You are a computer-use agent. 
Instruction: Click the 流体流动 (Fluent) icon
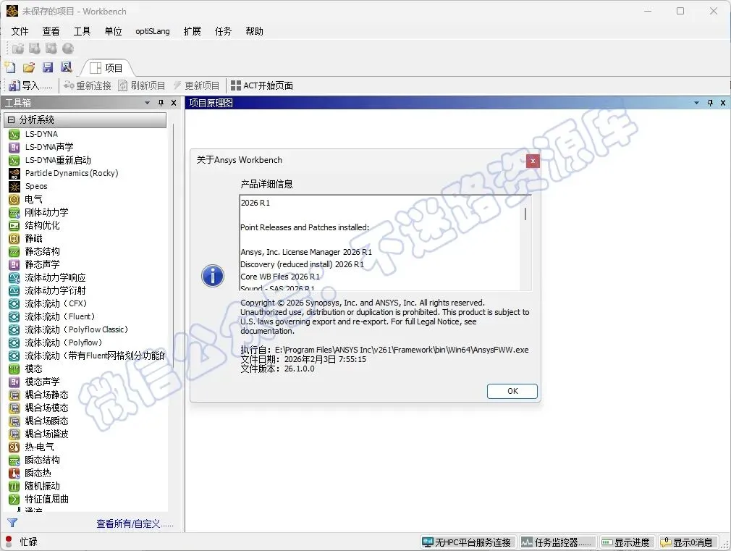click(x=14, y=317)
